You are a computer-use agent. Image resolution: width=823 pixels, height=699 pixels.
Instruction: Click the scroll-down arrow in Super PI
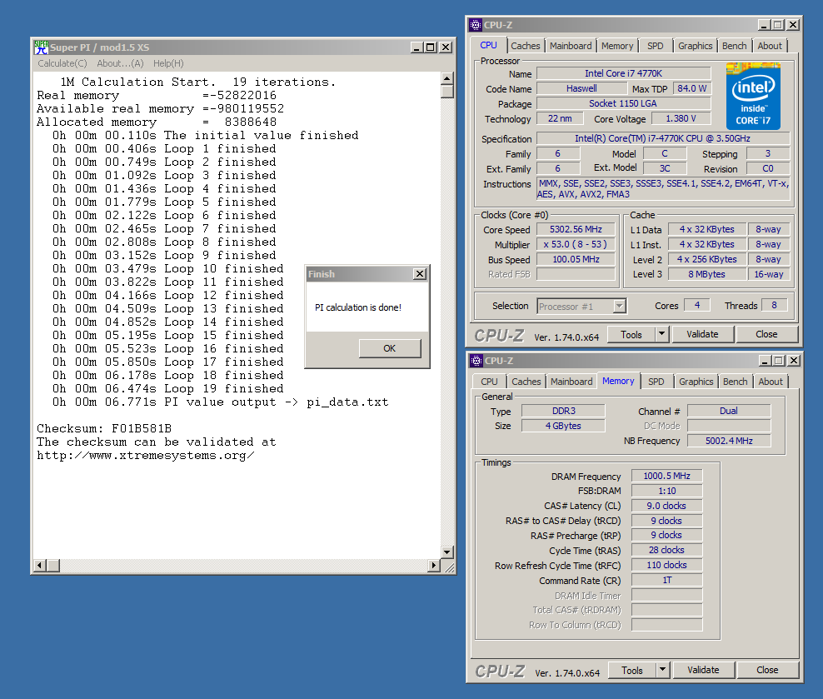coord(447,552)
